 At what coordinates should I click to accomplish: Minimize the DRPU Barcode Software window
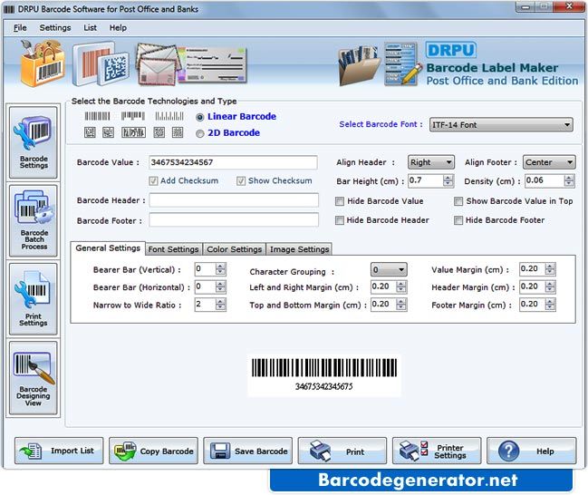(x=525, y=6)
